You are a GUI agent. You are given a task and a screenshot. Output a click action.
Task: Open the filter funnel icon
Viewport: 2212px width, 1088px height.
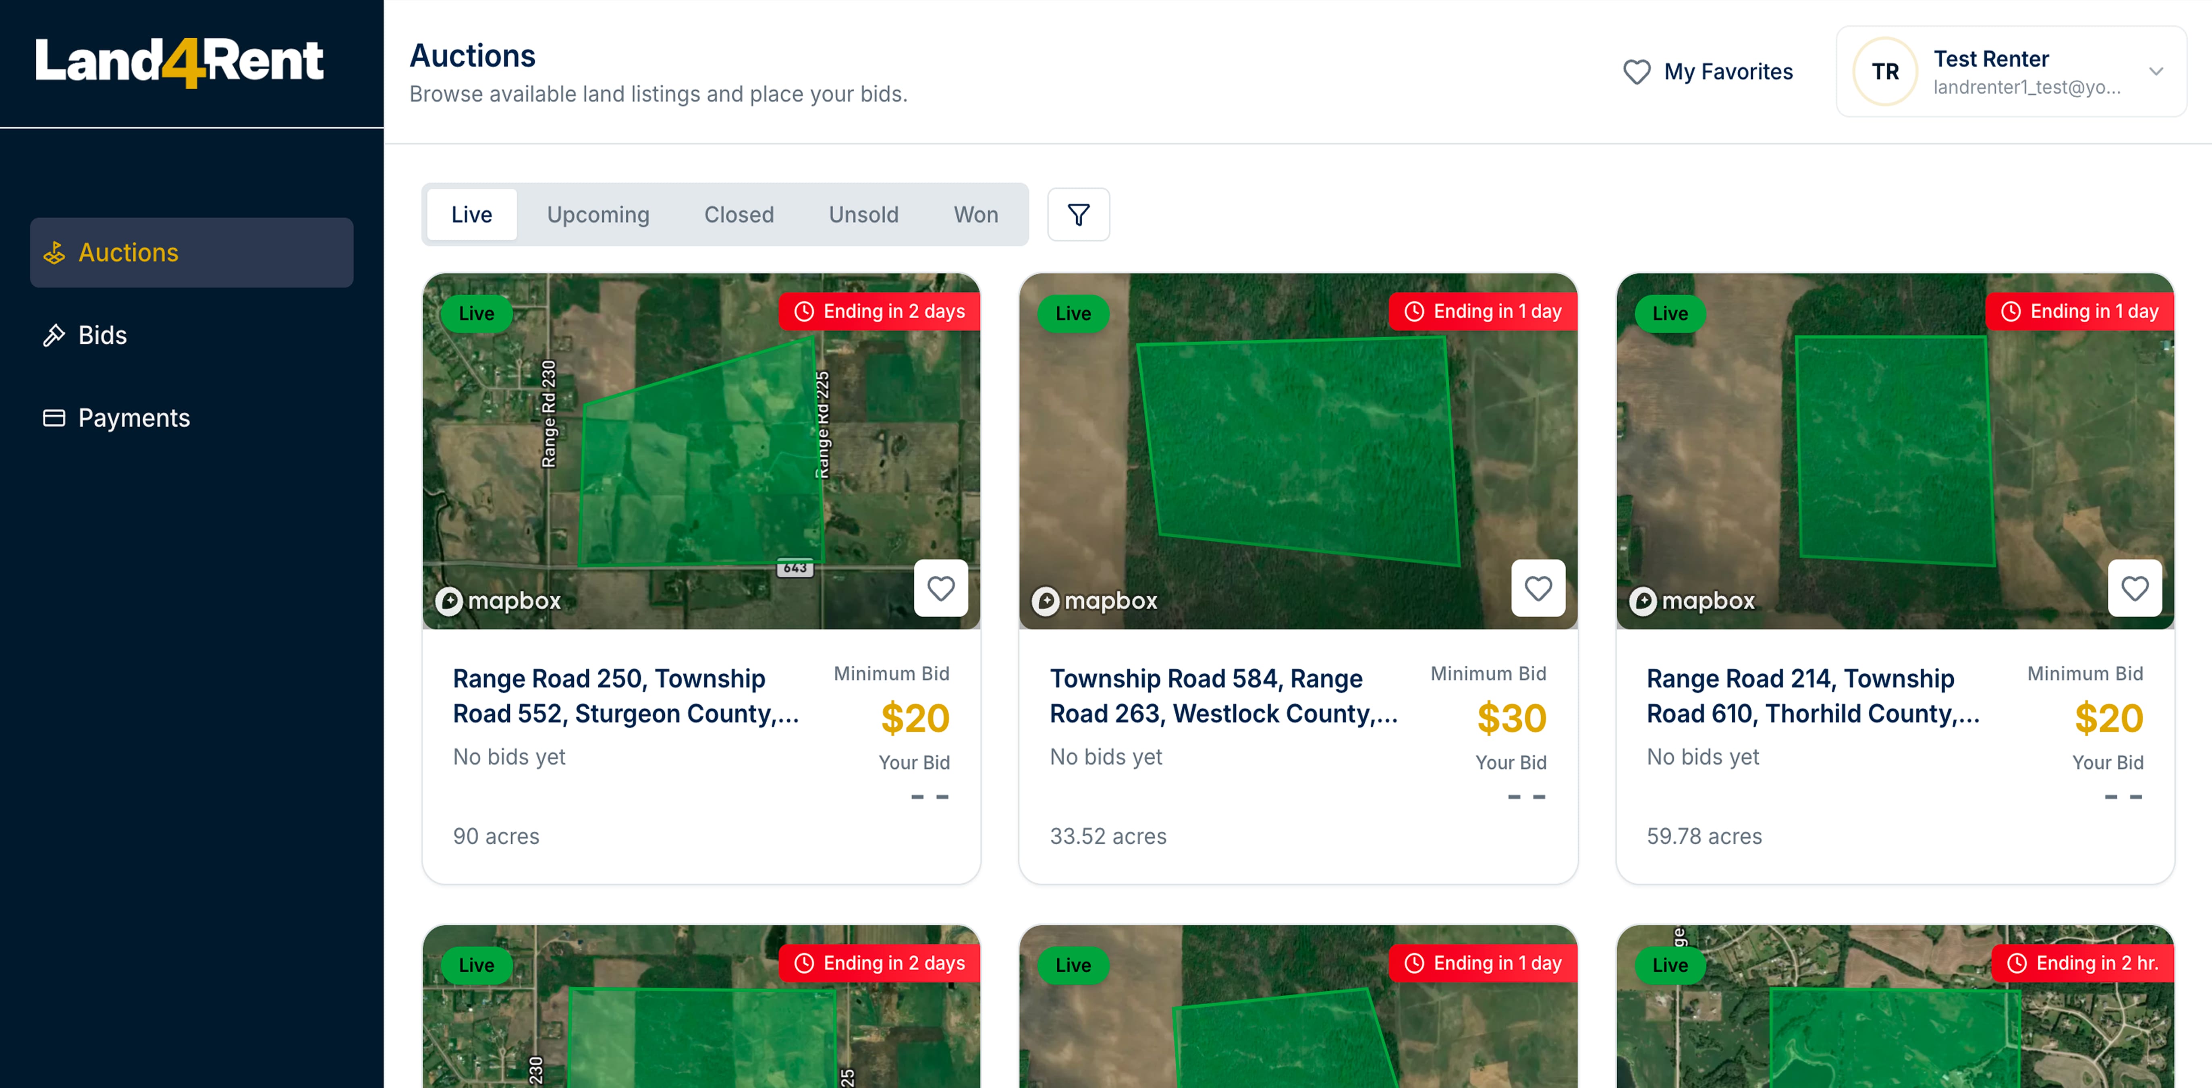tap(1078, 215)
